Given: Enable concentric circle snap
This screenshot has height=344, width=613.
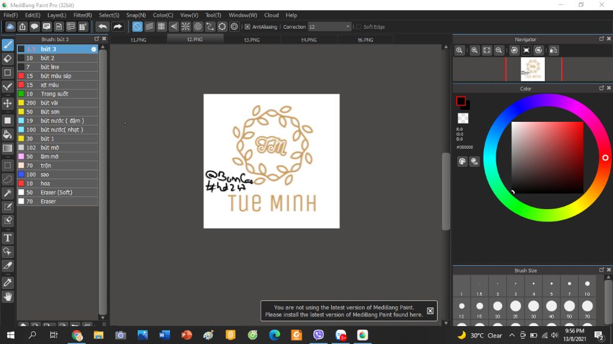Looking at the screenshot, I should 198,26.
